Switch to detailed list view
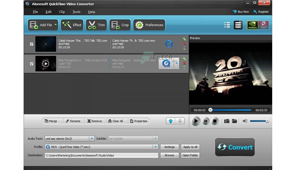 pyautogui.click(x=227, y=25)
